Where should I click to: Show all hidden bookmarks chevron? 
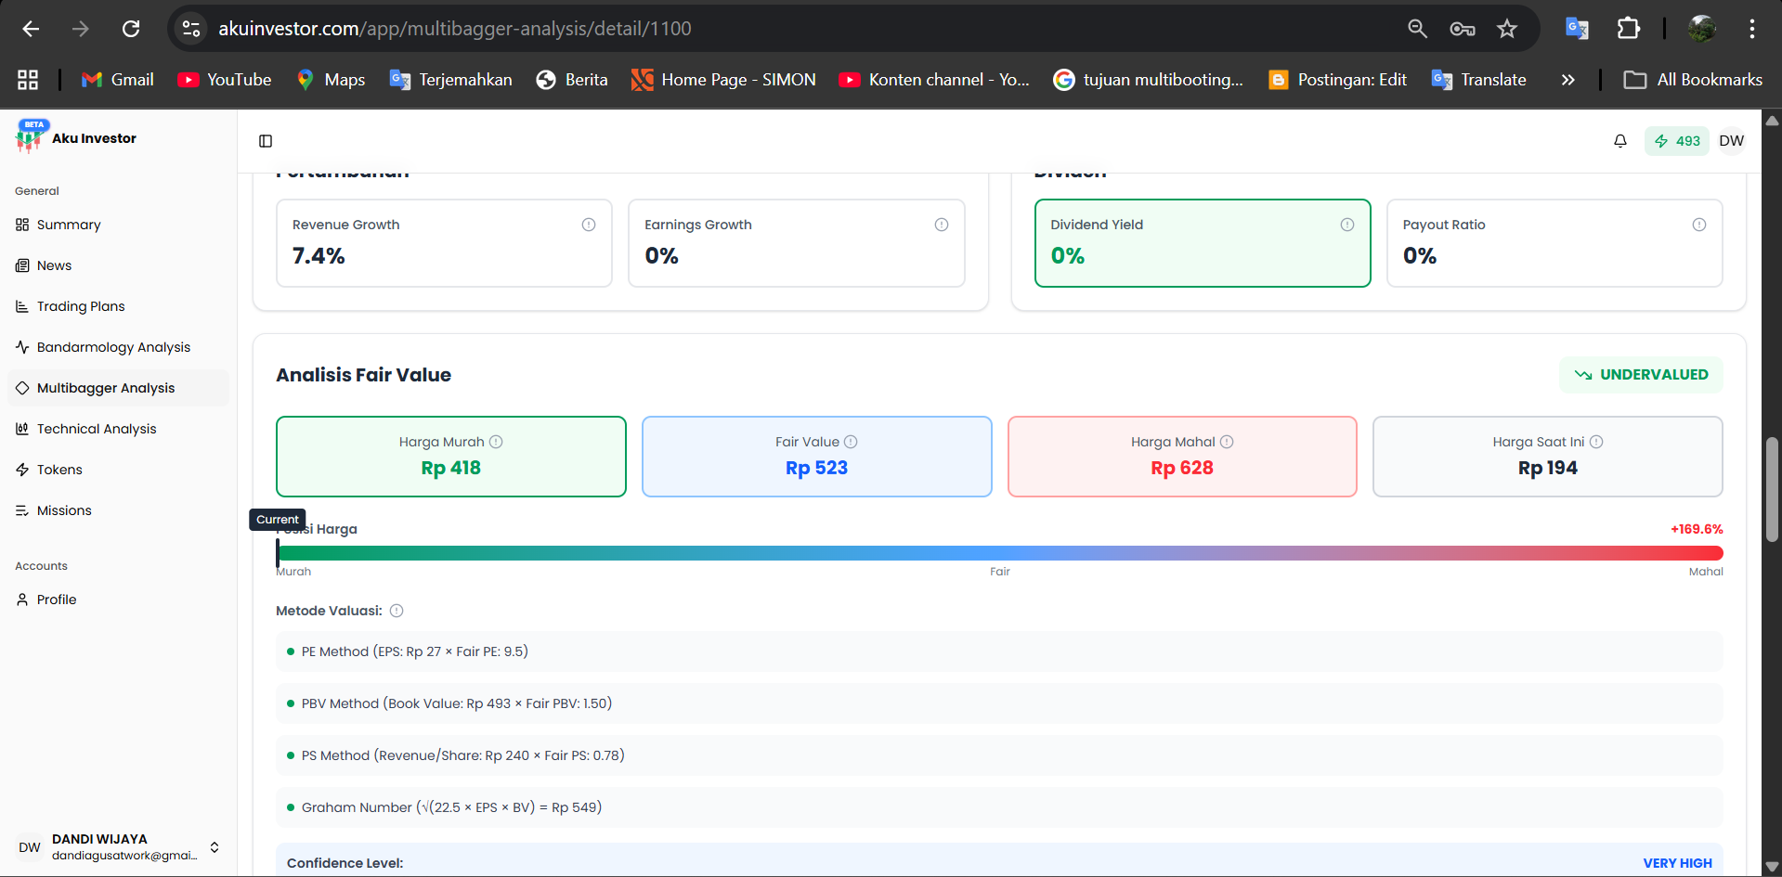1567,80
